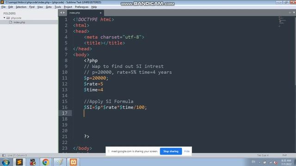
Task: Close the index.php tab dot
Action: [x=101, y=13]
